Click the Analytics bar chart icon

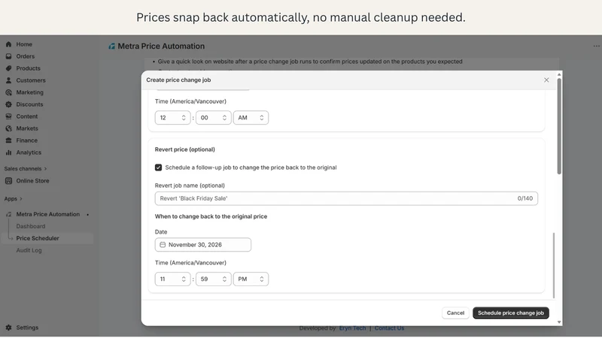(x=8, y=152)
